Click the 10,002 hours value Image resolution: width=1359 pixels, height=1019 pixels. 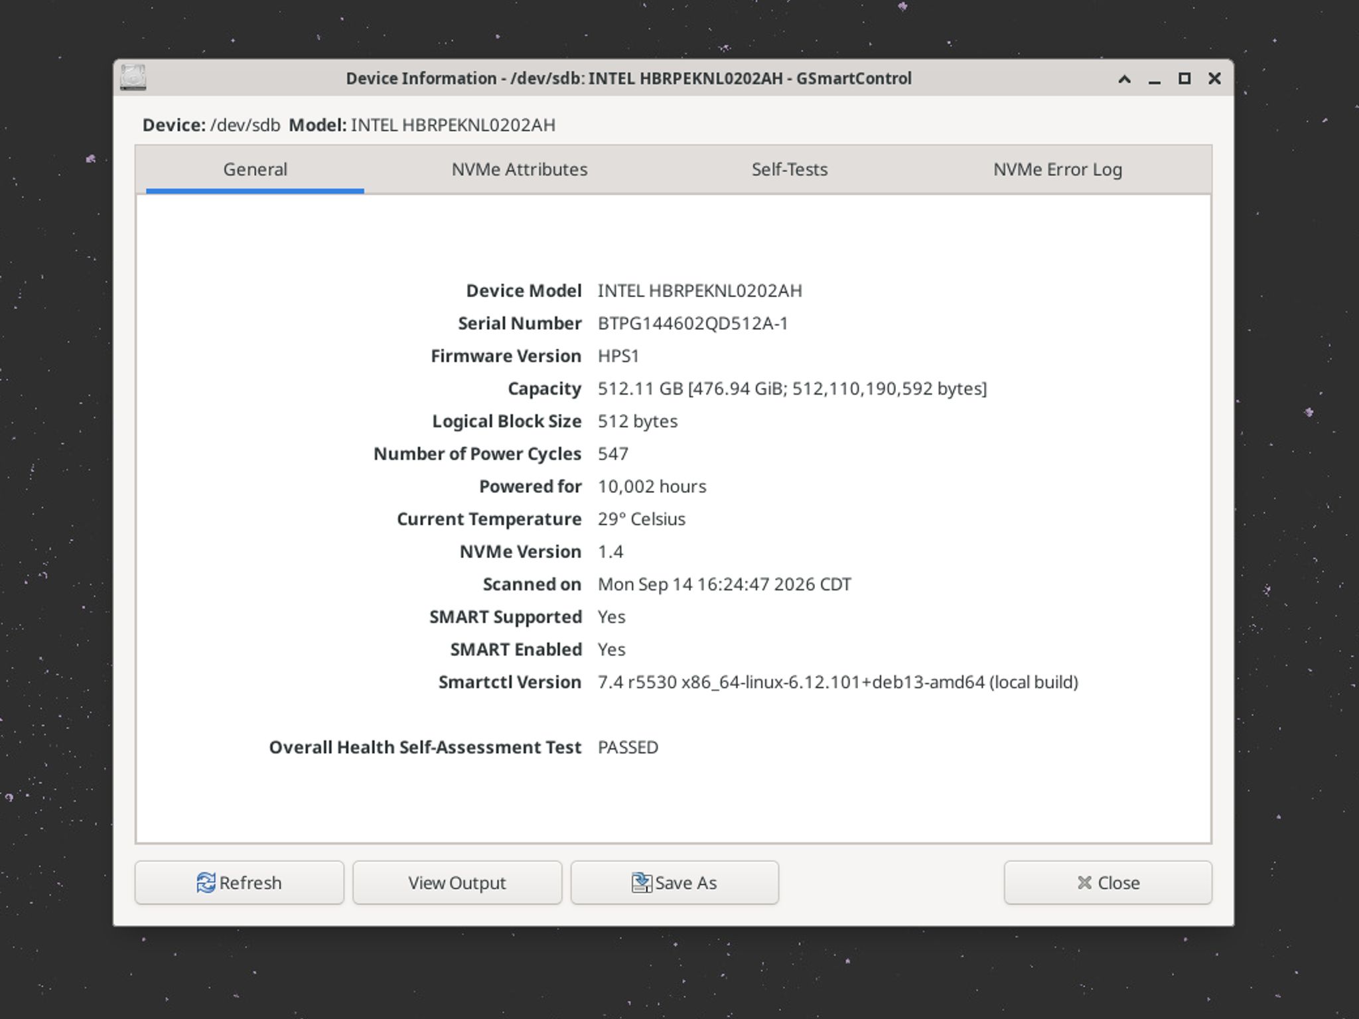(x=652, y=486)
